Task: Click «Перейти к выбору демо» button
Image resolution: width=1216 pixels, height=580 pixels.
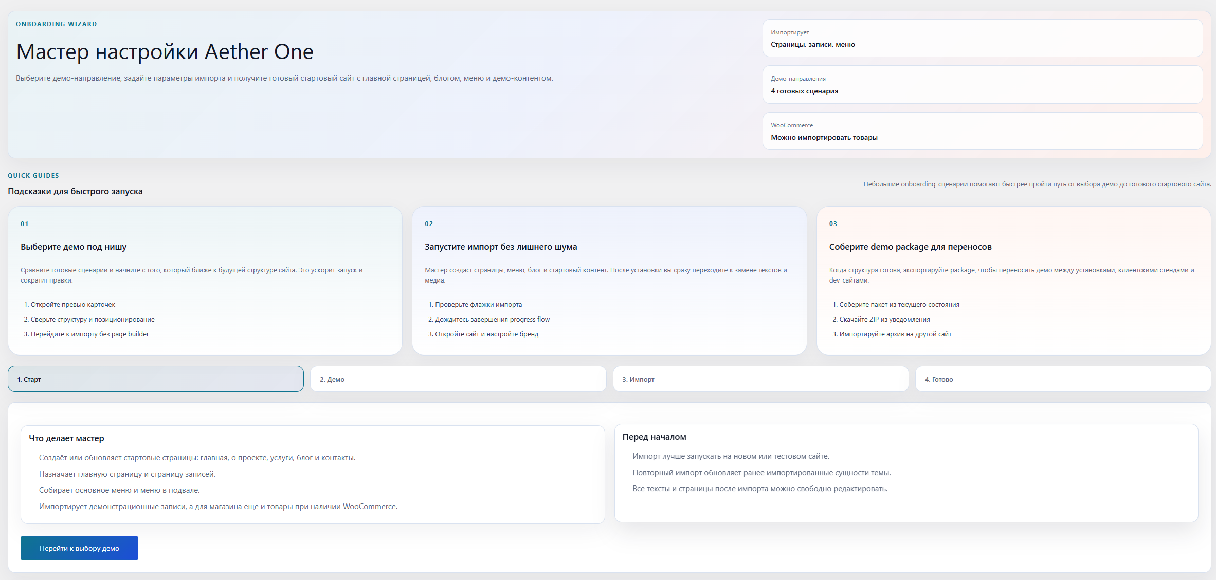Action: coord(79,548)
